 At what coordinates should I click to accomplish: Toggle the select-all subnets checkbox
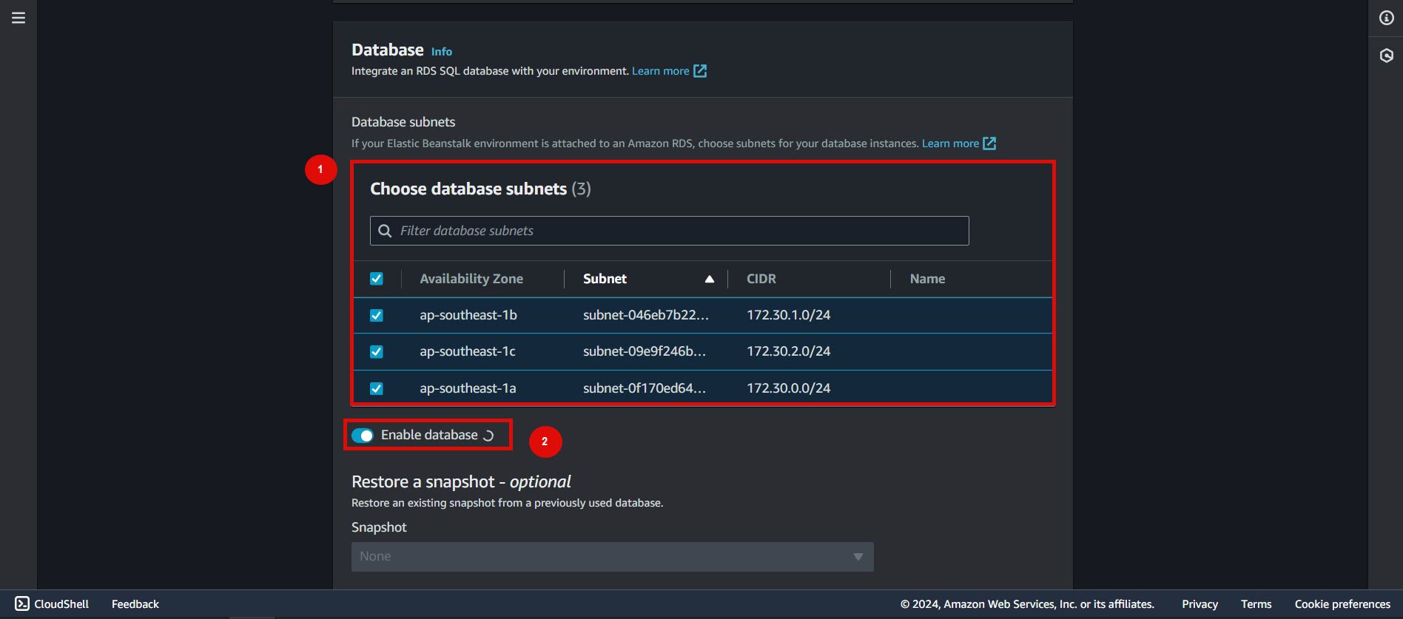click(x=377, y=279)
